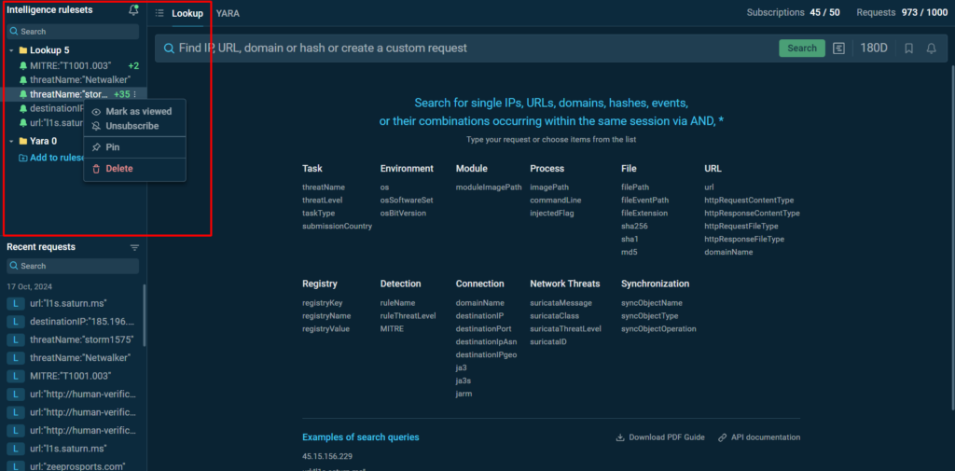The height and width of the screenshot is (471, 955).
Task: Click three-dot menu on threatName storm row
Action: pyautogui.click(x=135, y=94)
